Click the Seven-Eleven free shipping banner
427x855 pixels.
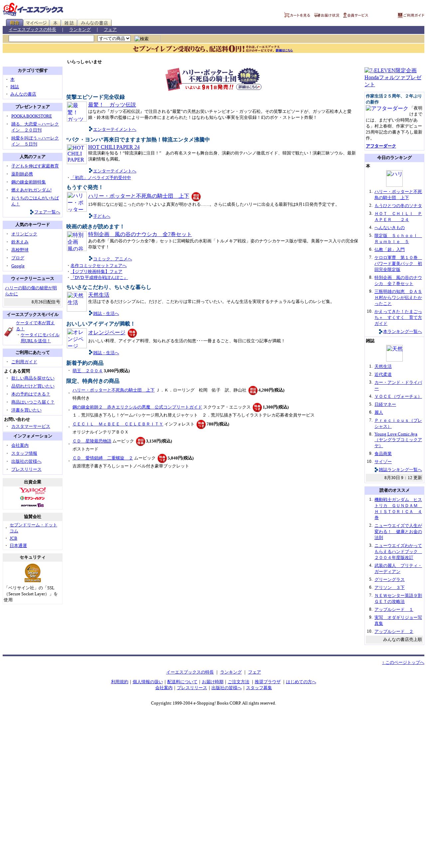[213, 49]
